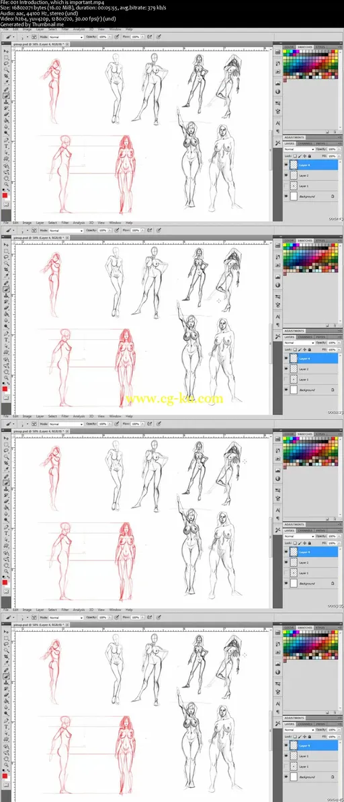
Task: Open the Window menu in bottom frame
Action: [x=116, y=610]
